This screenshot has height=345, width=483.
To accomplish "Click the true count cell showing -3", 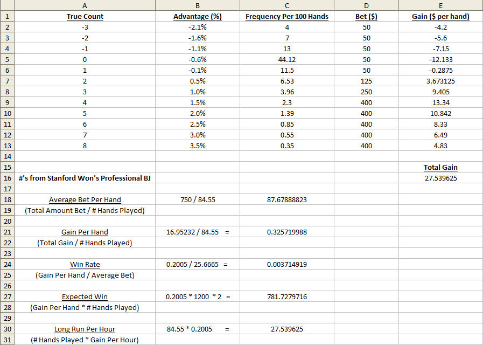I will [x=85, y=27].
